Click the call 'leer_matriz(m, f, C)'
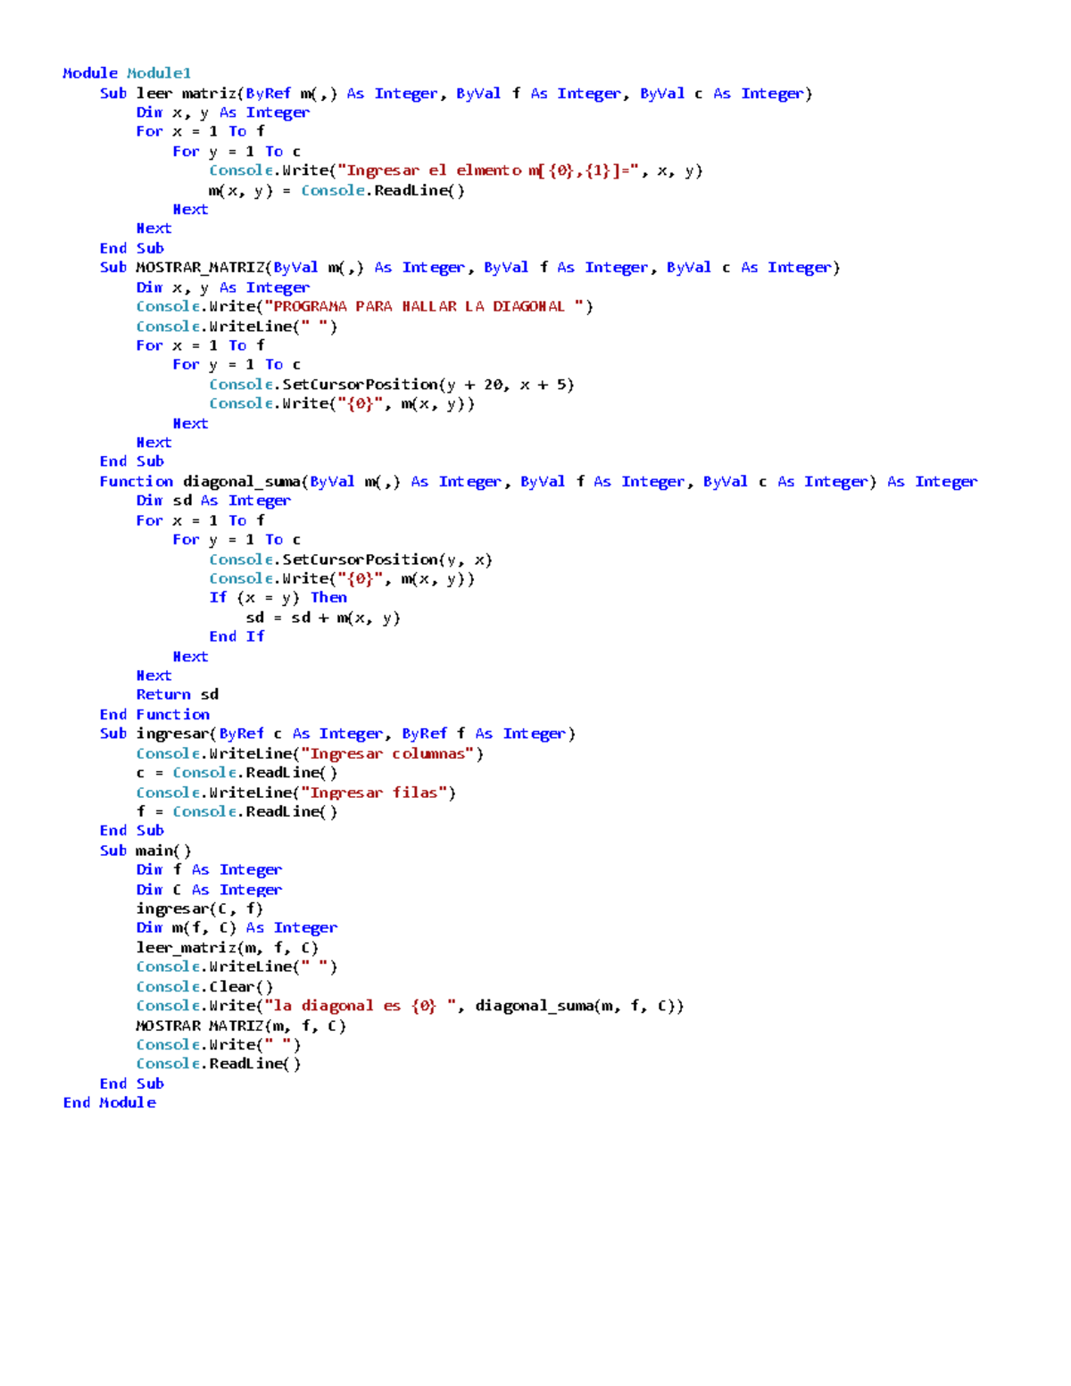This screenshot has height=1386, width=1071. coord(228,948)
